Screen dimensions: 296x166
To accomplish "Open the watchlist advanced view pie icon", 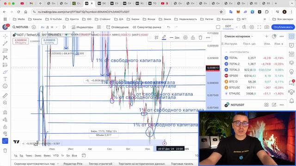I will click(x=274, y=36).
